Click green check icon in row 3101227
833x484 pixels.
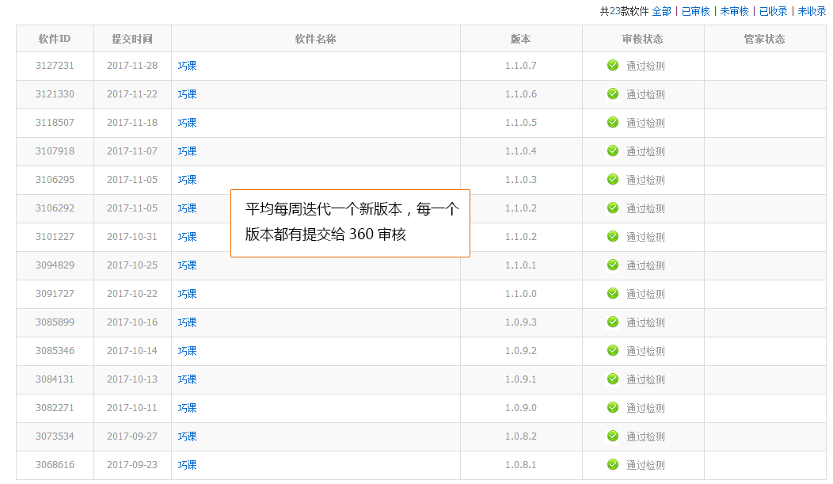pos(613,236)
